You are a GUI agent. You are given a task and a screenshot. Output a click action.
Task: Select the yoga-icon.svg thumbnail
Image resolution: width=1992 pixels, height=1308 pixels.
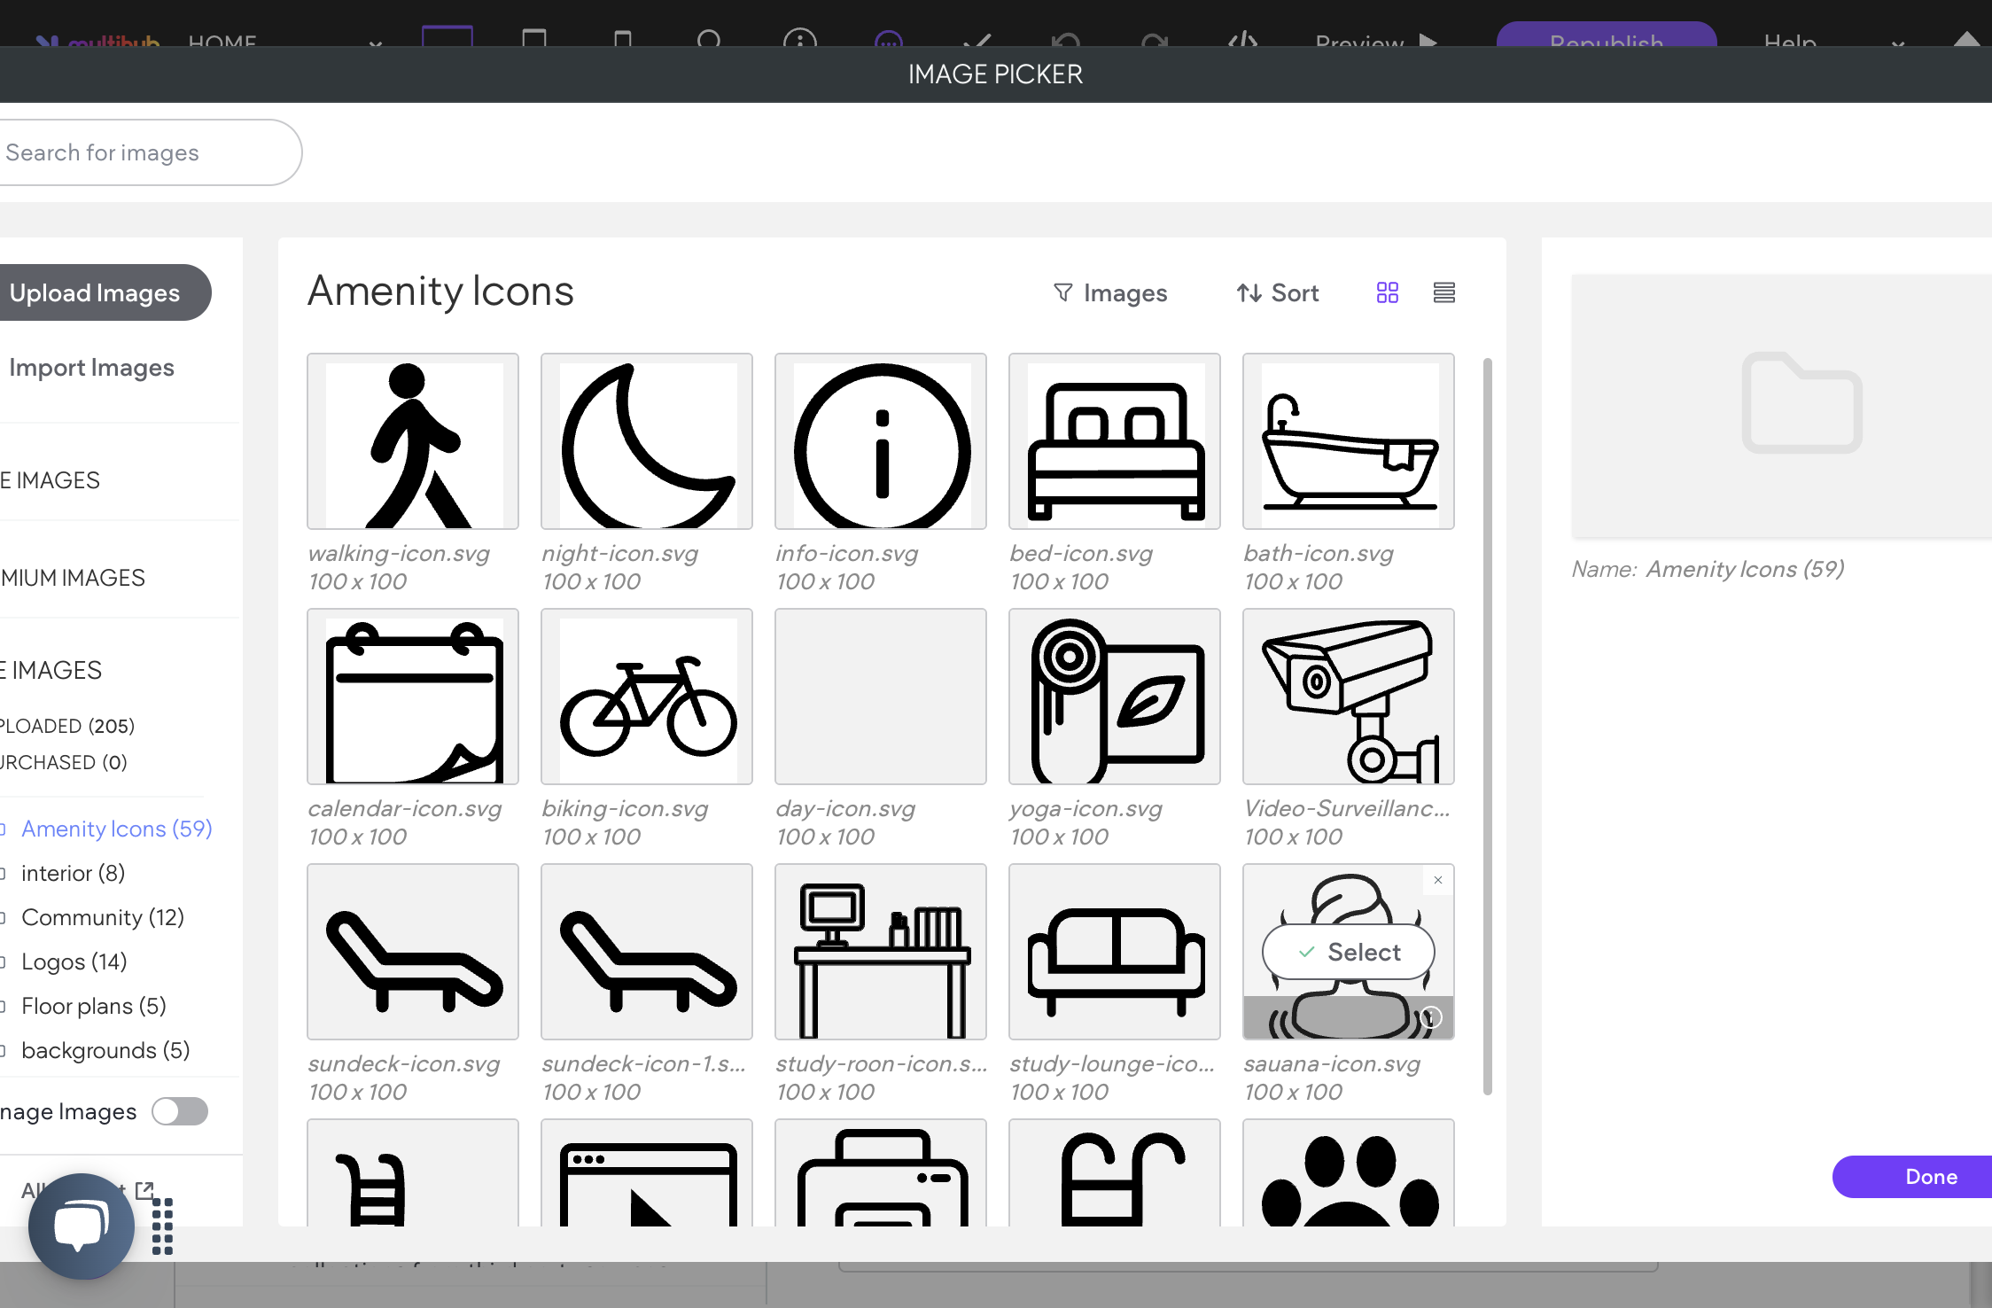(x=1115, y=697)
